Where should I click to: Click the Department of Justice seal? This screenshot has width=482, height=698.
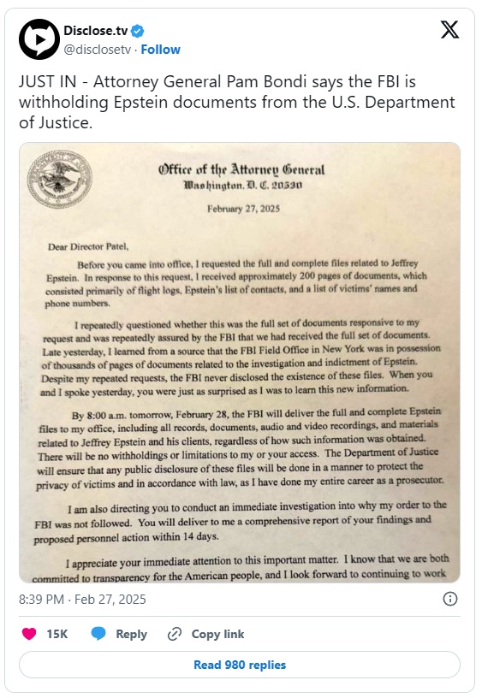pos(60,180)
